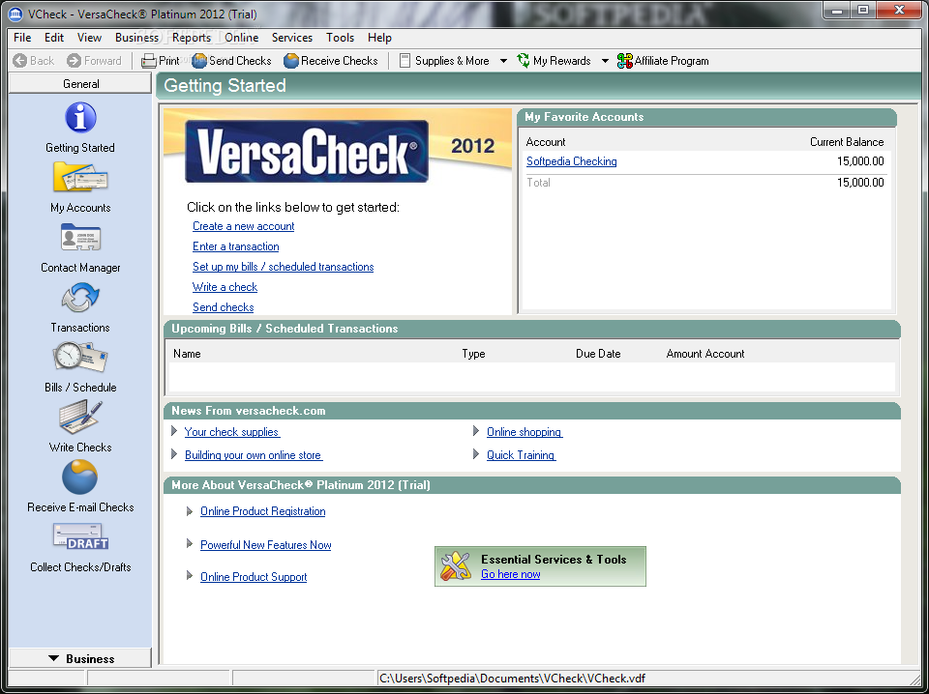Open Collect Checks/Drafts DRAFT icon
Viewport: 929px width, 694px height.
point(80,536)
